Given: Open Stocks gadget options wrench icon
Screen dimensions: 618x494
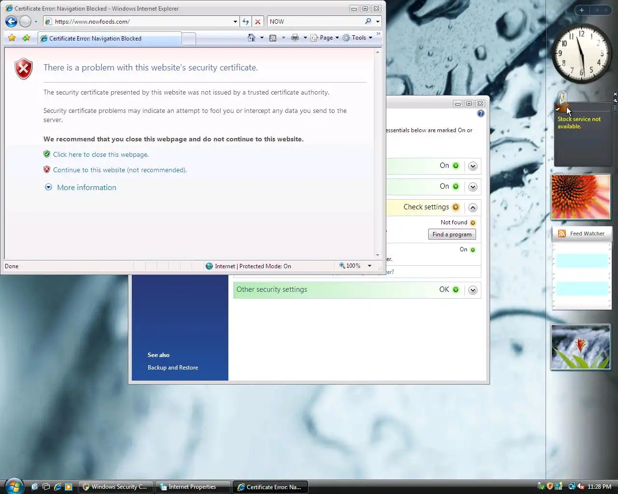Looking at the screenshot, I should point(615,100).
